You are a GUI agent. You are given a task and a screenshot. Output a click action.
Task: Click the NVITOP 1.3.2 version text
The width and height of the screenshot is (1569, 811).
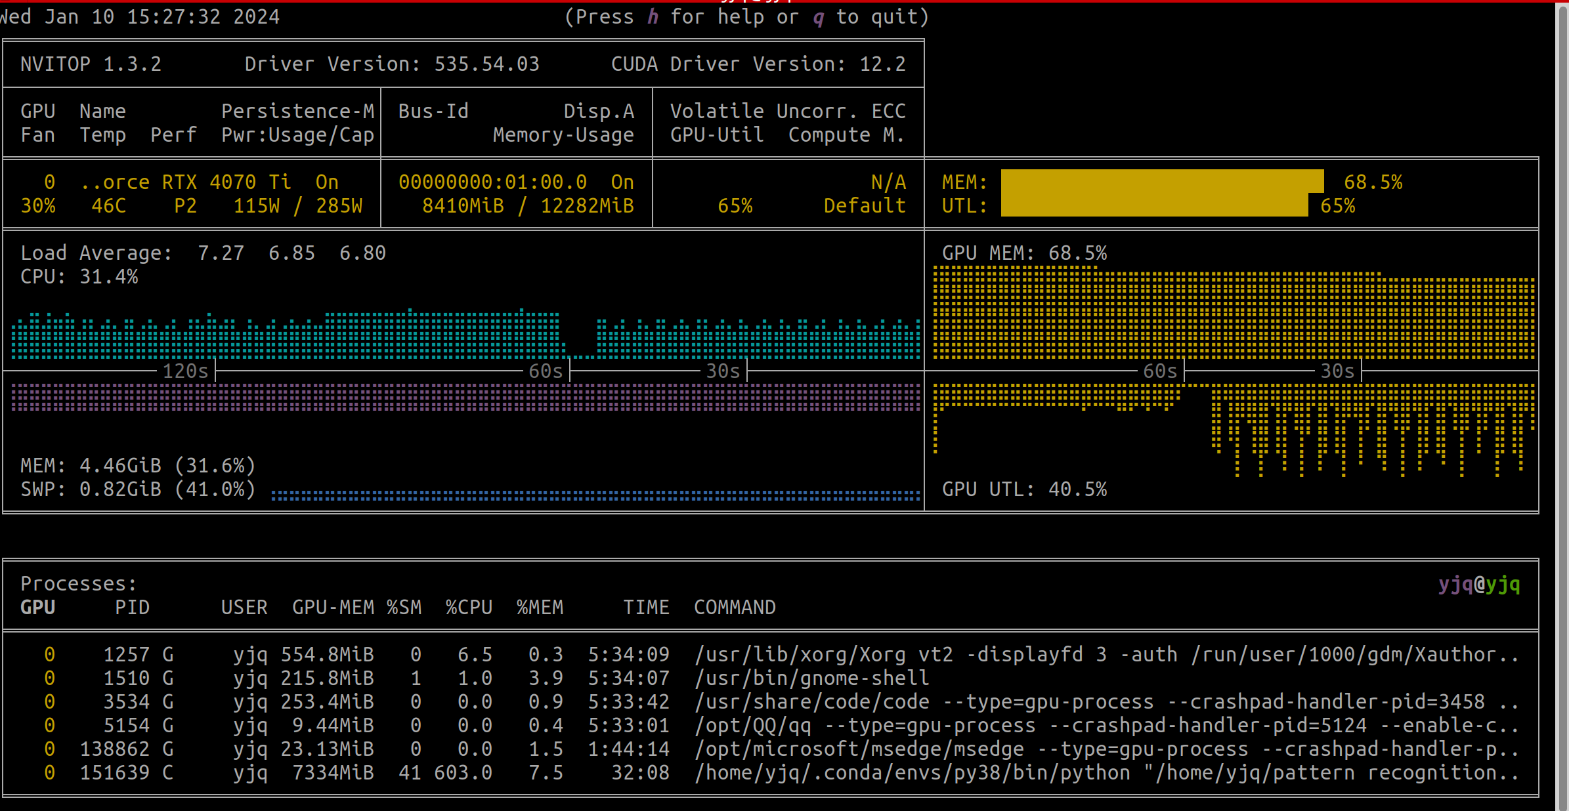[x=91, y=64]
